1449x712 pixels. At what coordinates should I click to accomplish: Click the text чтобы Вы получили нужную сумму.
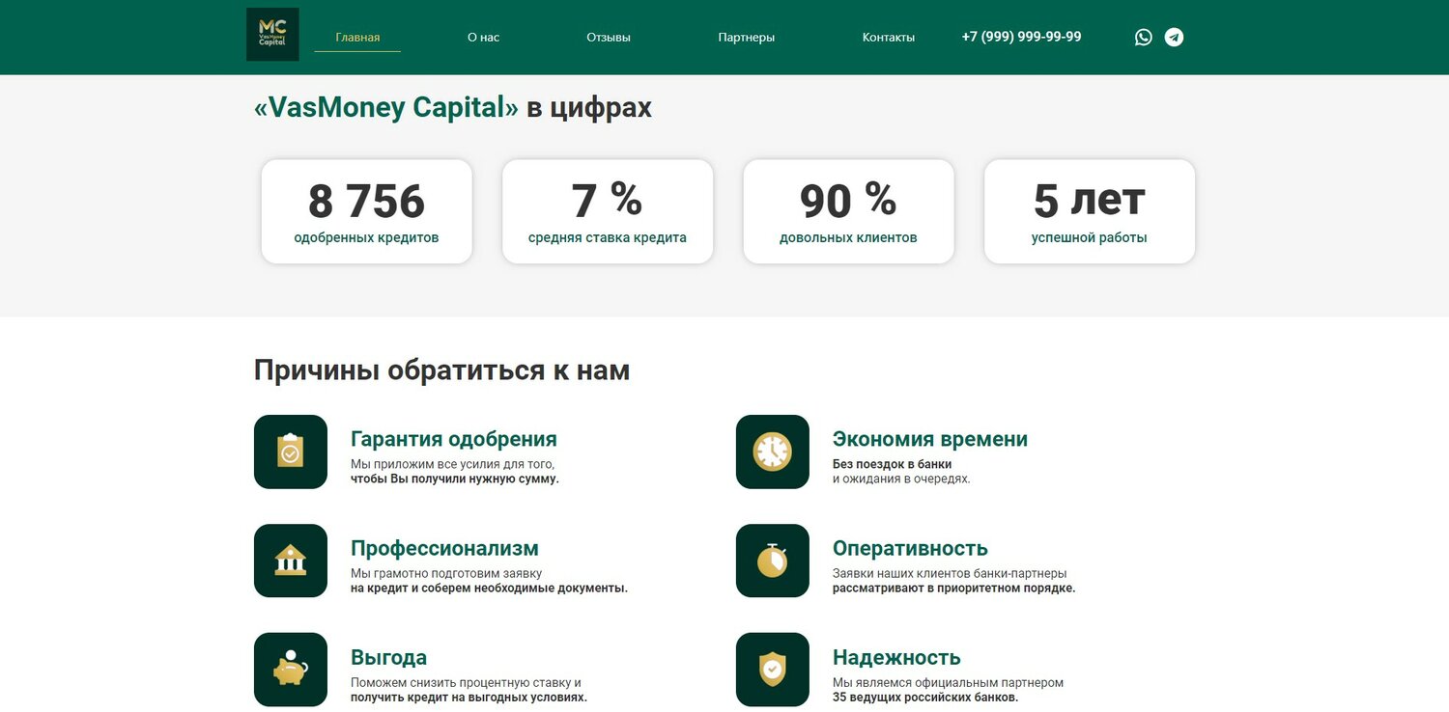(x=455, y=479)
